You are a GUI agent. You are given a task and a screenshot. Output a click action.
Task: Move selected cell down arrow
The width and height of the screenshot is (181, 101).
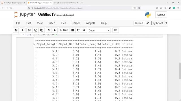[55, 30]
